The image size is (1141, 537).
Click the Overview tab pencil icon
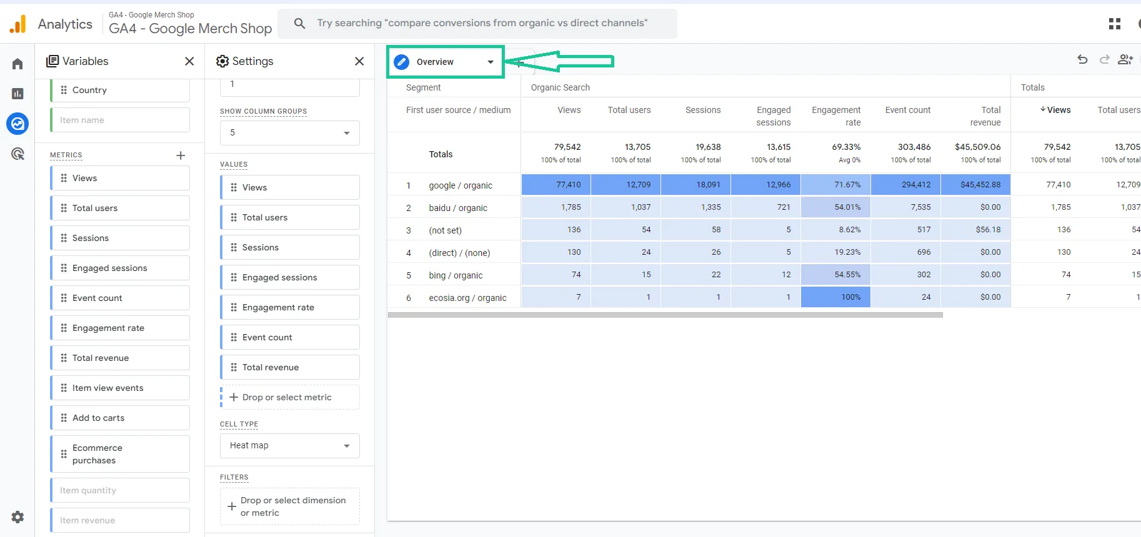(x=402, y=62)
